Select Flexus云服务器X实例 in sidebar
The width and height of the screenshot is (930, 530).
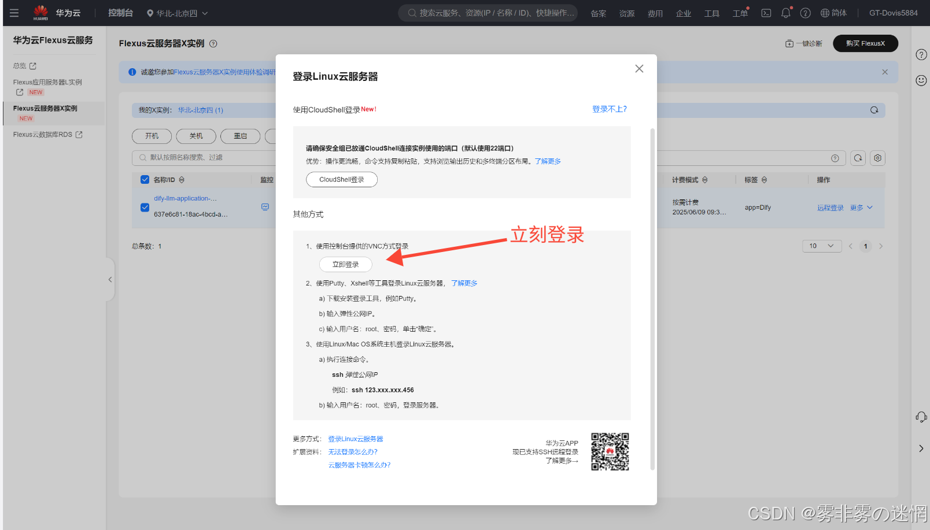(x=45, y=108)
